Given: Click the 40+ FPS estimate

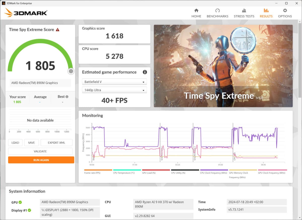Looking at the screenshot, I should pyautogui.click(x=115, y=101).
